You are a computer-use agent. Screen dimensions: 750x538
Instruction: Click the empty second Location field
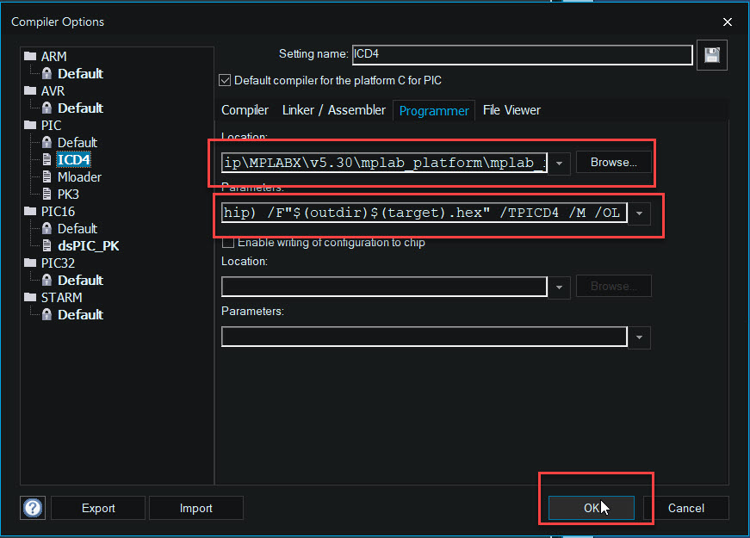click(x=385, y=287)
